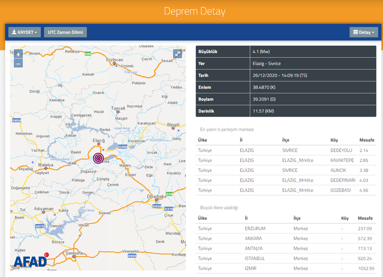Open the KAYDET save dropdown

coord(25,33)
